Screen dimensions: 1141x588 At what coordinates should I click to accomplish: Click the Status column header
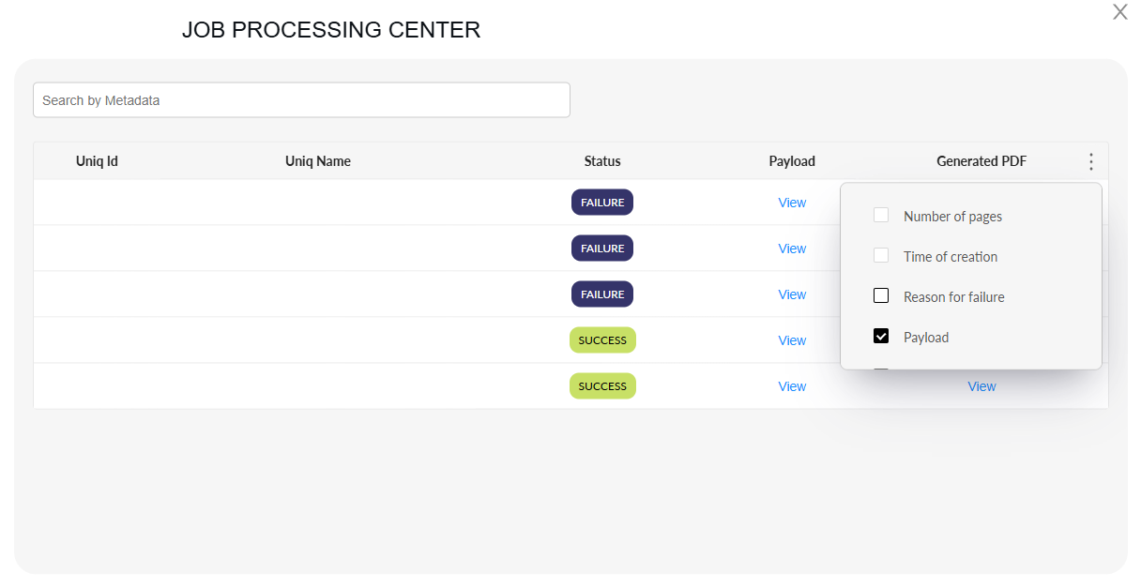(x=602, y=161)
